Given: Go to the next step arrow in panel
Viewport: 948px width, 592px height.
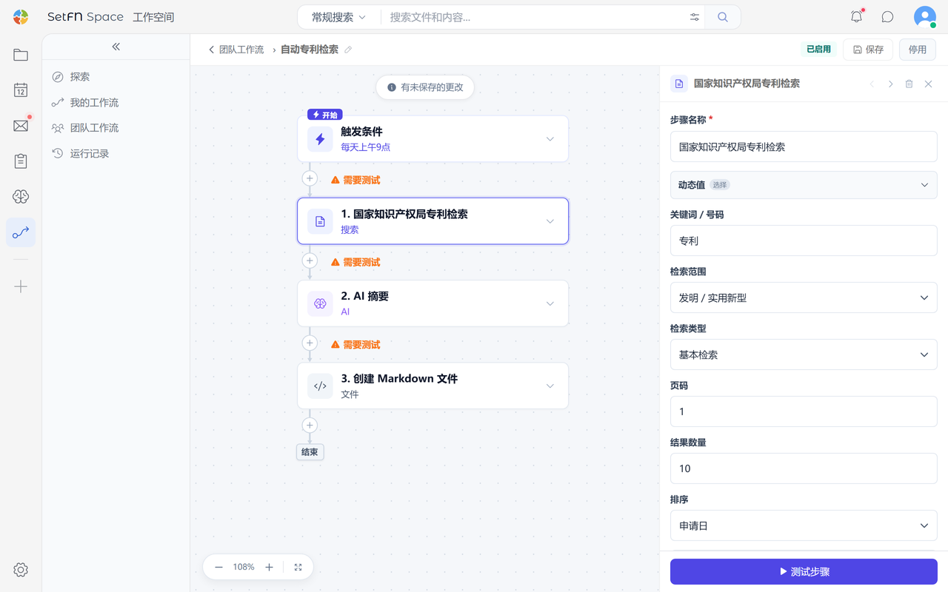Looking at the screenshot, I should click(890, 84).
